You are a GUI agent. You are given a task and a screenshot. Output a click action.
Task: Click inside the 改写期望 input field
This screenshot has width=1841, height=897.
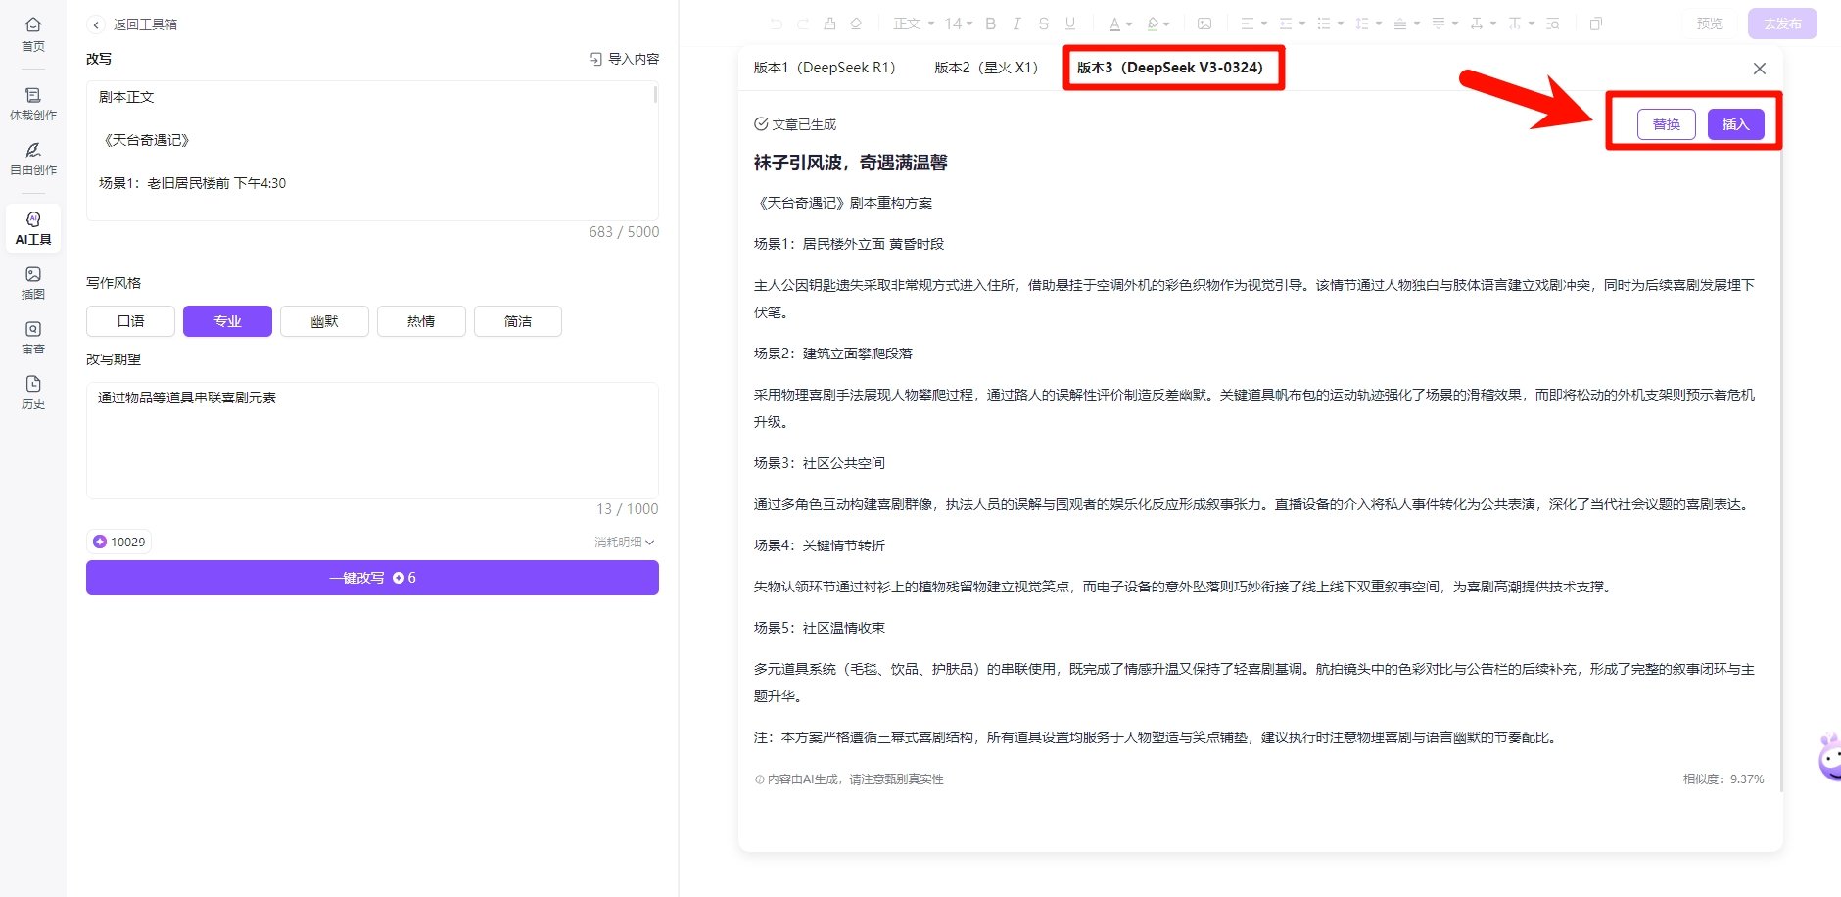point(372,441)
